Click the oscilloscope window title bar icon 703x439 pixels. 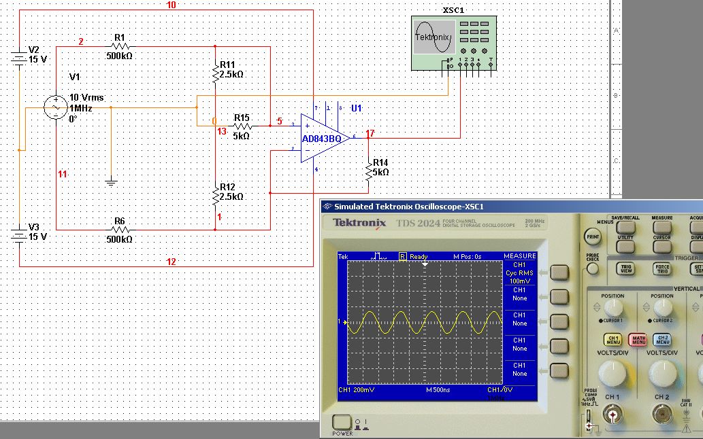click(x=327, y=207)
